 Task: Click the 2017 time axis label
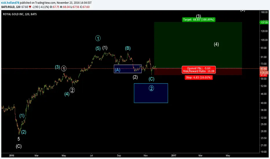coord(174,156)
